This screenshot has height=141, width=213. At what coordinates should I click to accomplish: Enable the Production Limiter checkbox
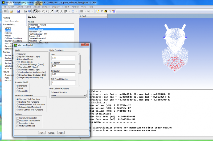[x=18, y=123]
